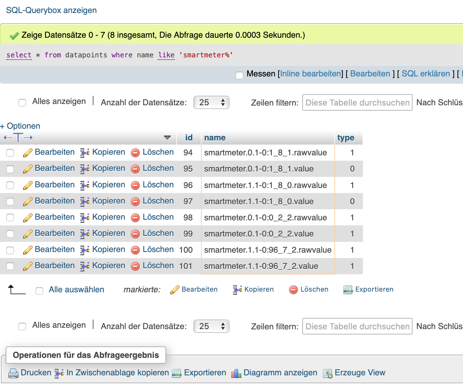This screenshot has width=463, height=388.
Task: Click red delete icon for row id 101
Action: pos(135,266)
